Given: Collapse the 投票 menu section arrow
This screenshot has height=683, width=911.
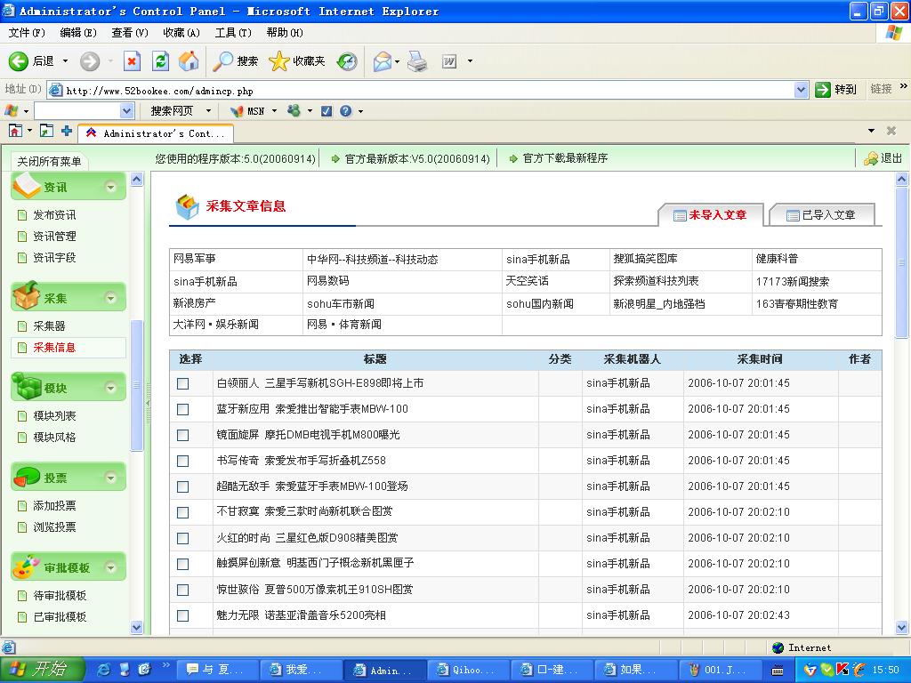Looking at the screenshot, I should [110, 478].
